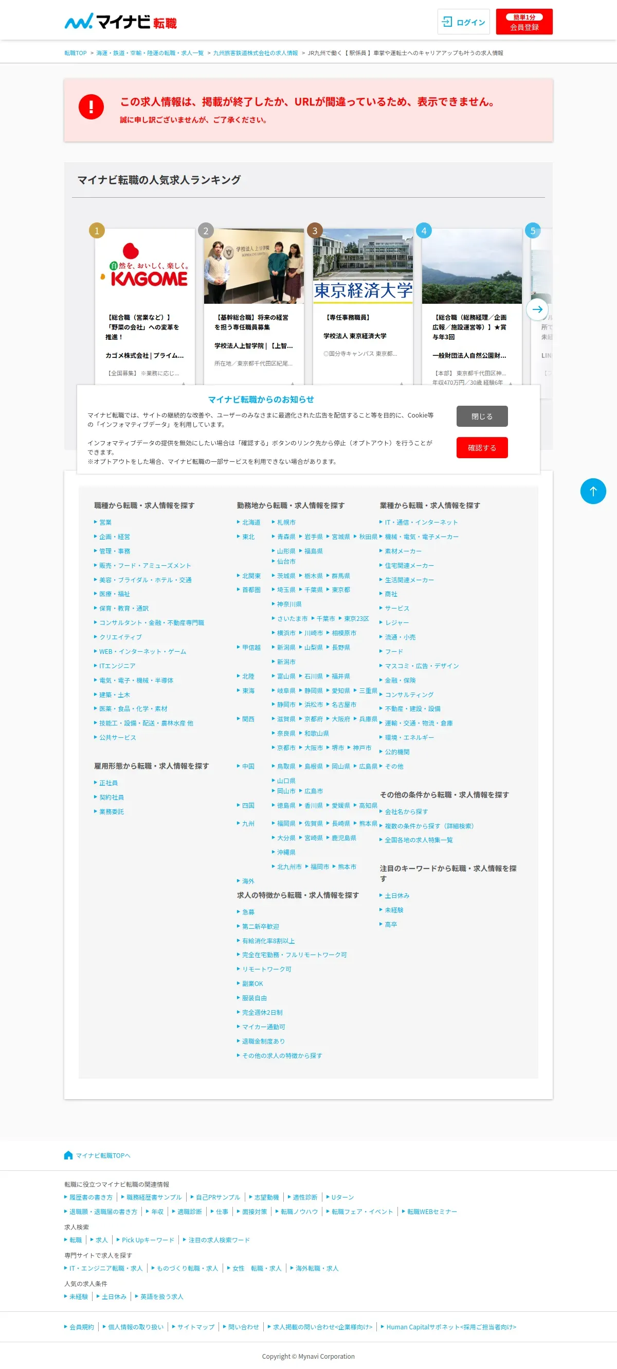Open the 東京経済大学 job card
Screen dimensions: 617x1369
click(363, 307)
